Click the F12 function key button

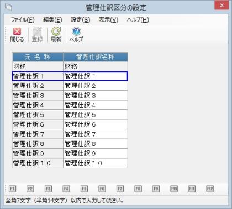tap(210, 189)
